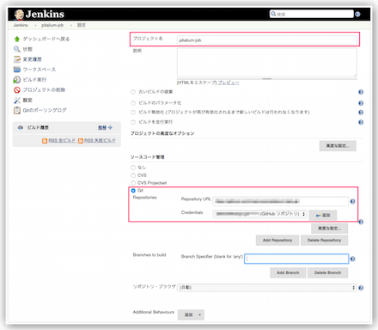
Task: Select the Git radio button
Action: pos(133,191)
